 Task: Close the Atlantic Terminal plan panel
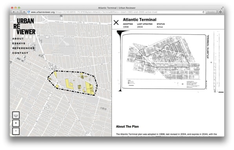pyautogui.click(x=116, y=23)
